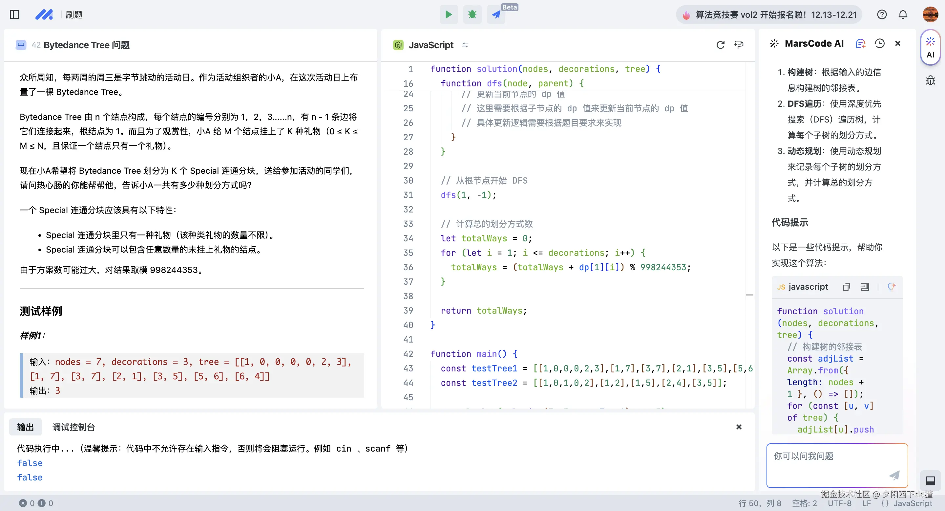Start debugging via the bug icon

[x=472, y=14]
